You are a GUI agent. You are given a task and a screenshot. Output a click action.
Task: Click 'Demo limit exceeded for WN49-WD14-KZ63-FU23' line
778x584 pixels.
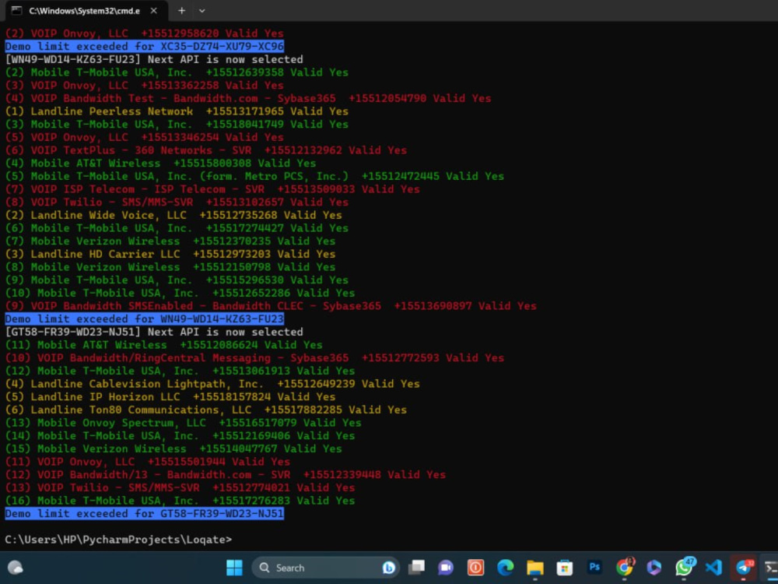point(145,318)
